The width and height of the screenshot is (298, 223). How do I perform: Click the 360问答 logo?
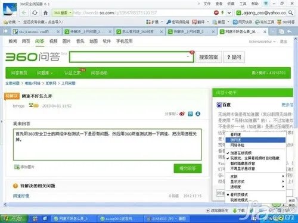(33, 56)
